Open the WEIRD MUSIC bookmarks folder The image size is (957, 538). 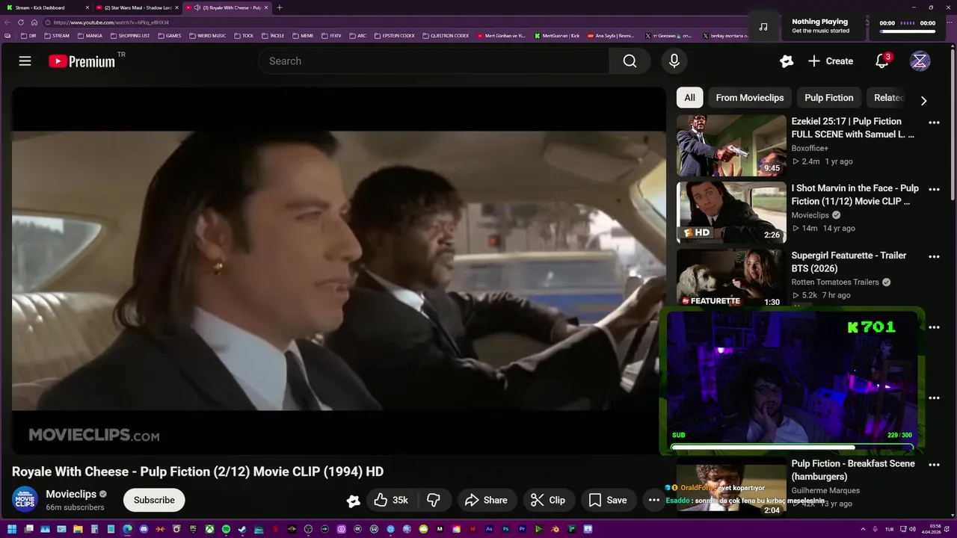207,36
